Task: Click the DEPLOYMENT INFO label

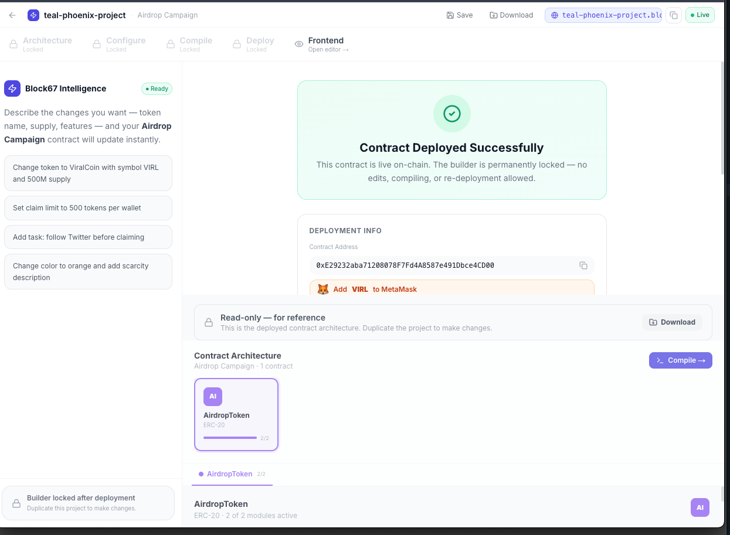Action: point(345,231)
